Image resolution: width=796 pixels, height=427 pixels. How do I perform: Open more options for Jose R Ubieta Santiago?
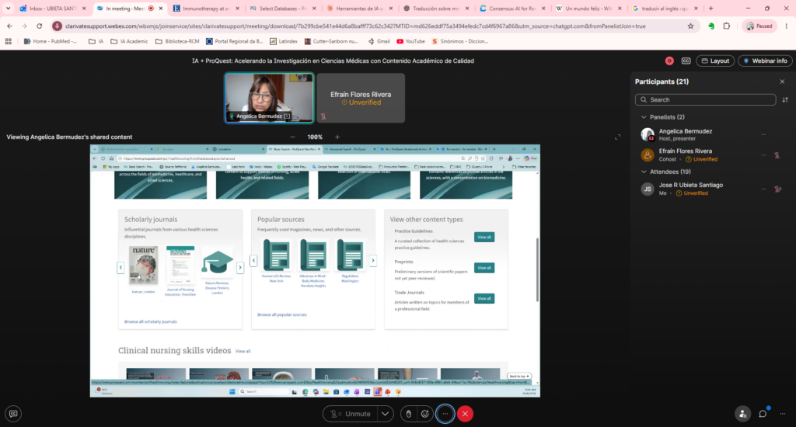tap(763, 189)
